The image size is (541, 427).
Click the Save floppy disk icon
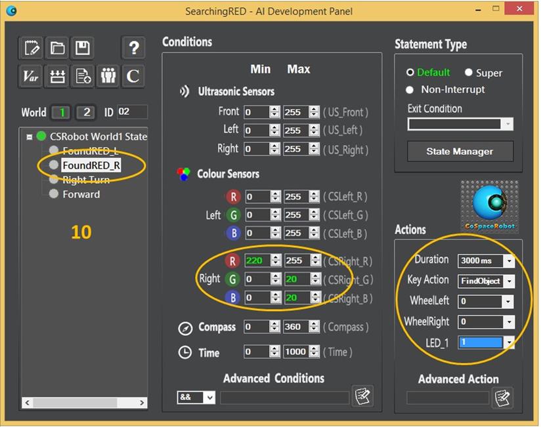82,47
